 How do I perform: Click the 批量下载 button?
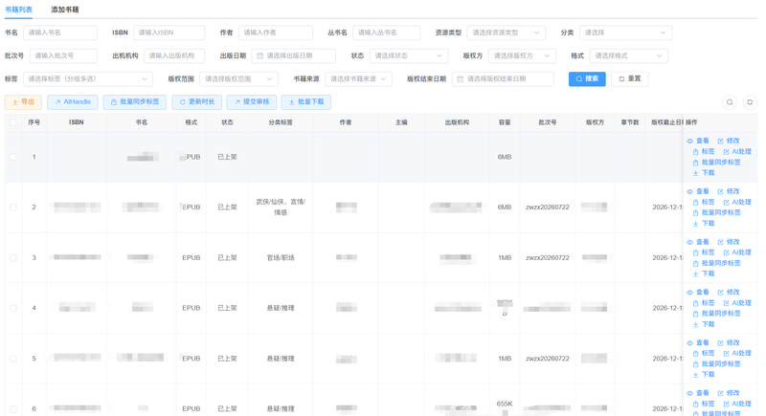pos(306,102)
